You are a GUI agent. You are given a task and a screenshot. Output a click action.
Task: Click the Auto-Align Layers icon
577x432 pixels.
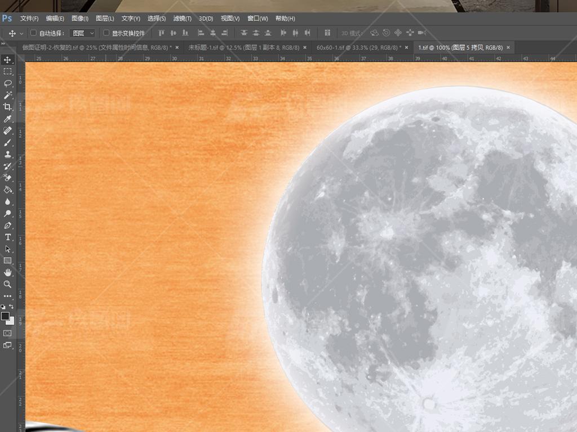click(327, 33)
